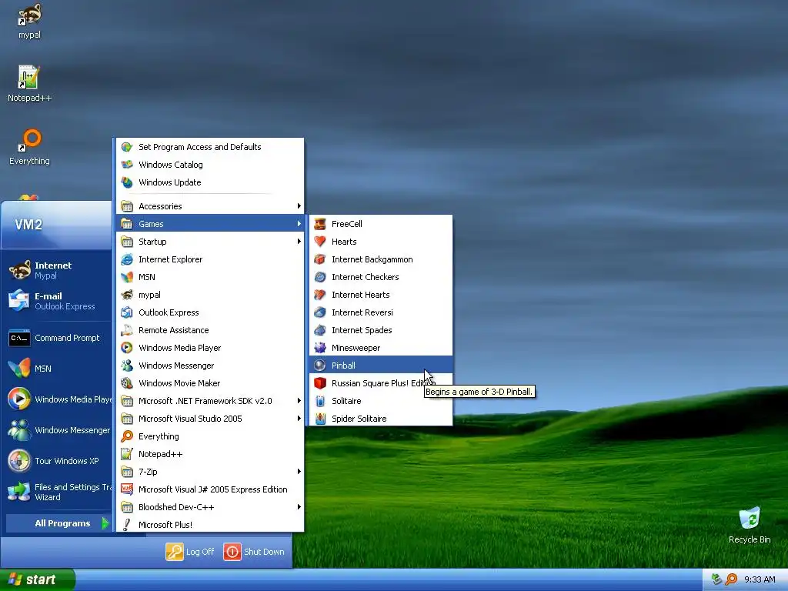The image size is (788, 591).
Task: Click the Minesweeper mine icon
Action: 320,348
